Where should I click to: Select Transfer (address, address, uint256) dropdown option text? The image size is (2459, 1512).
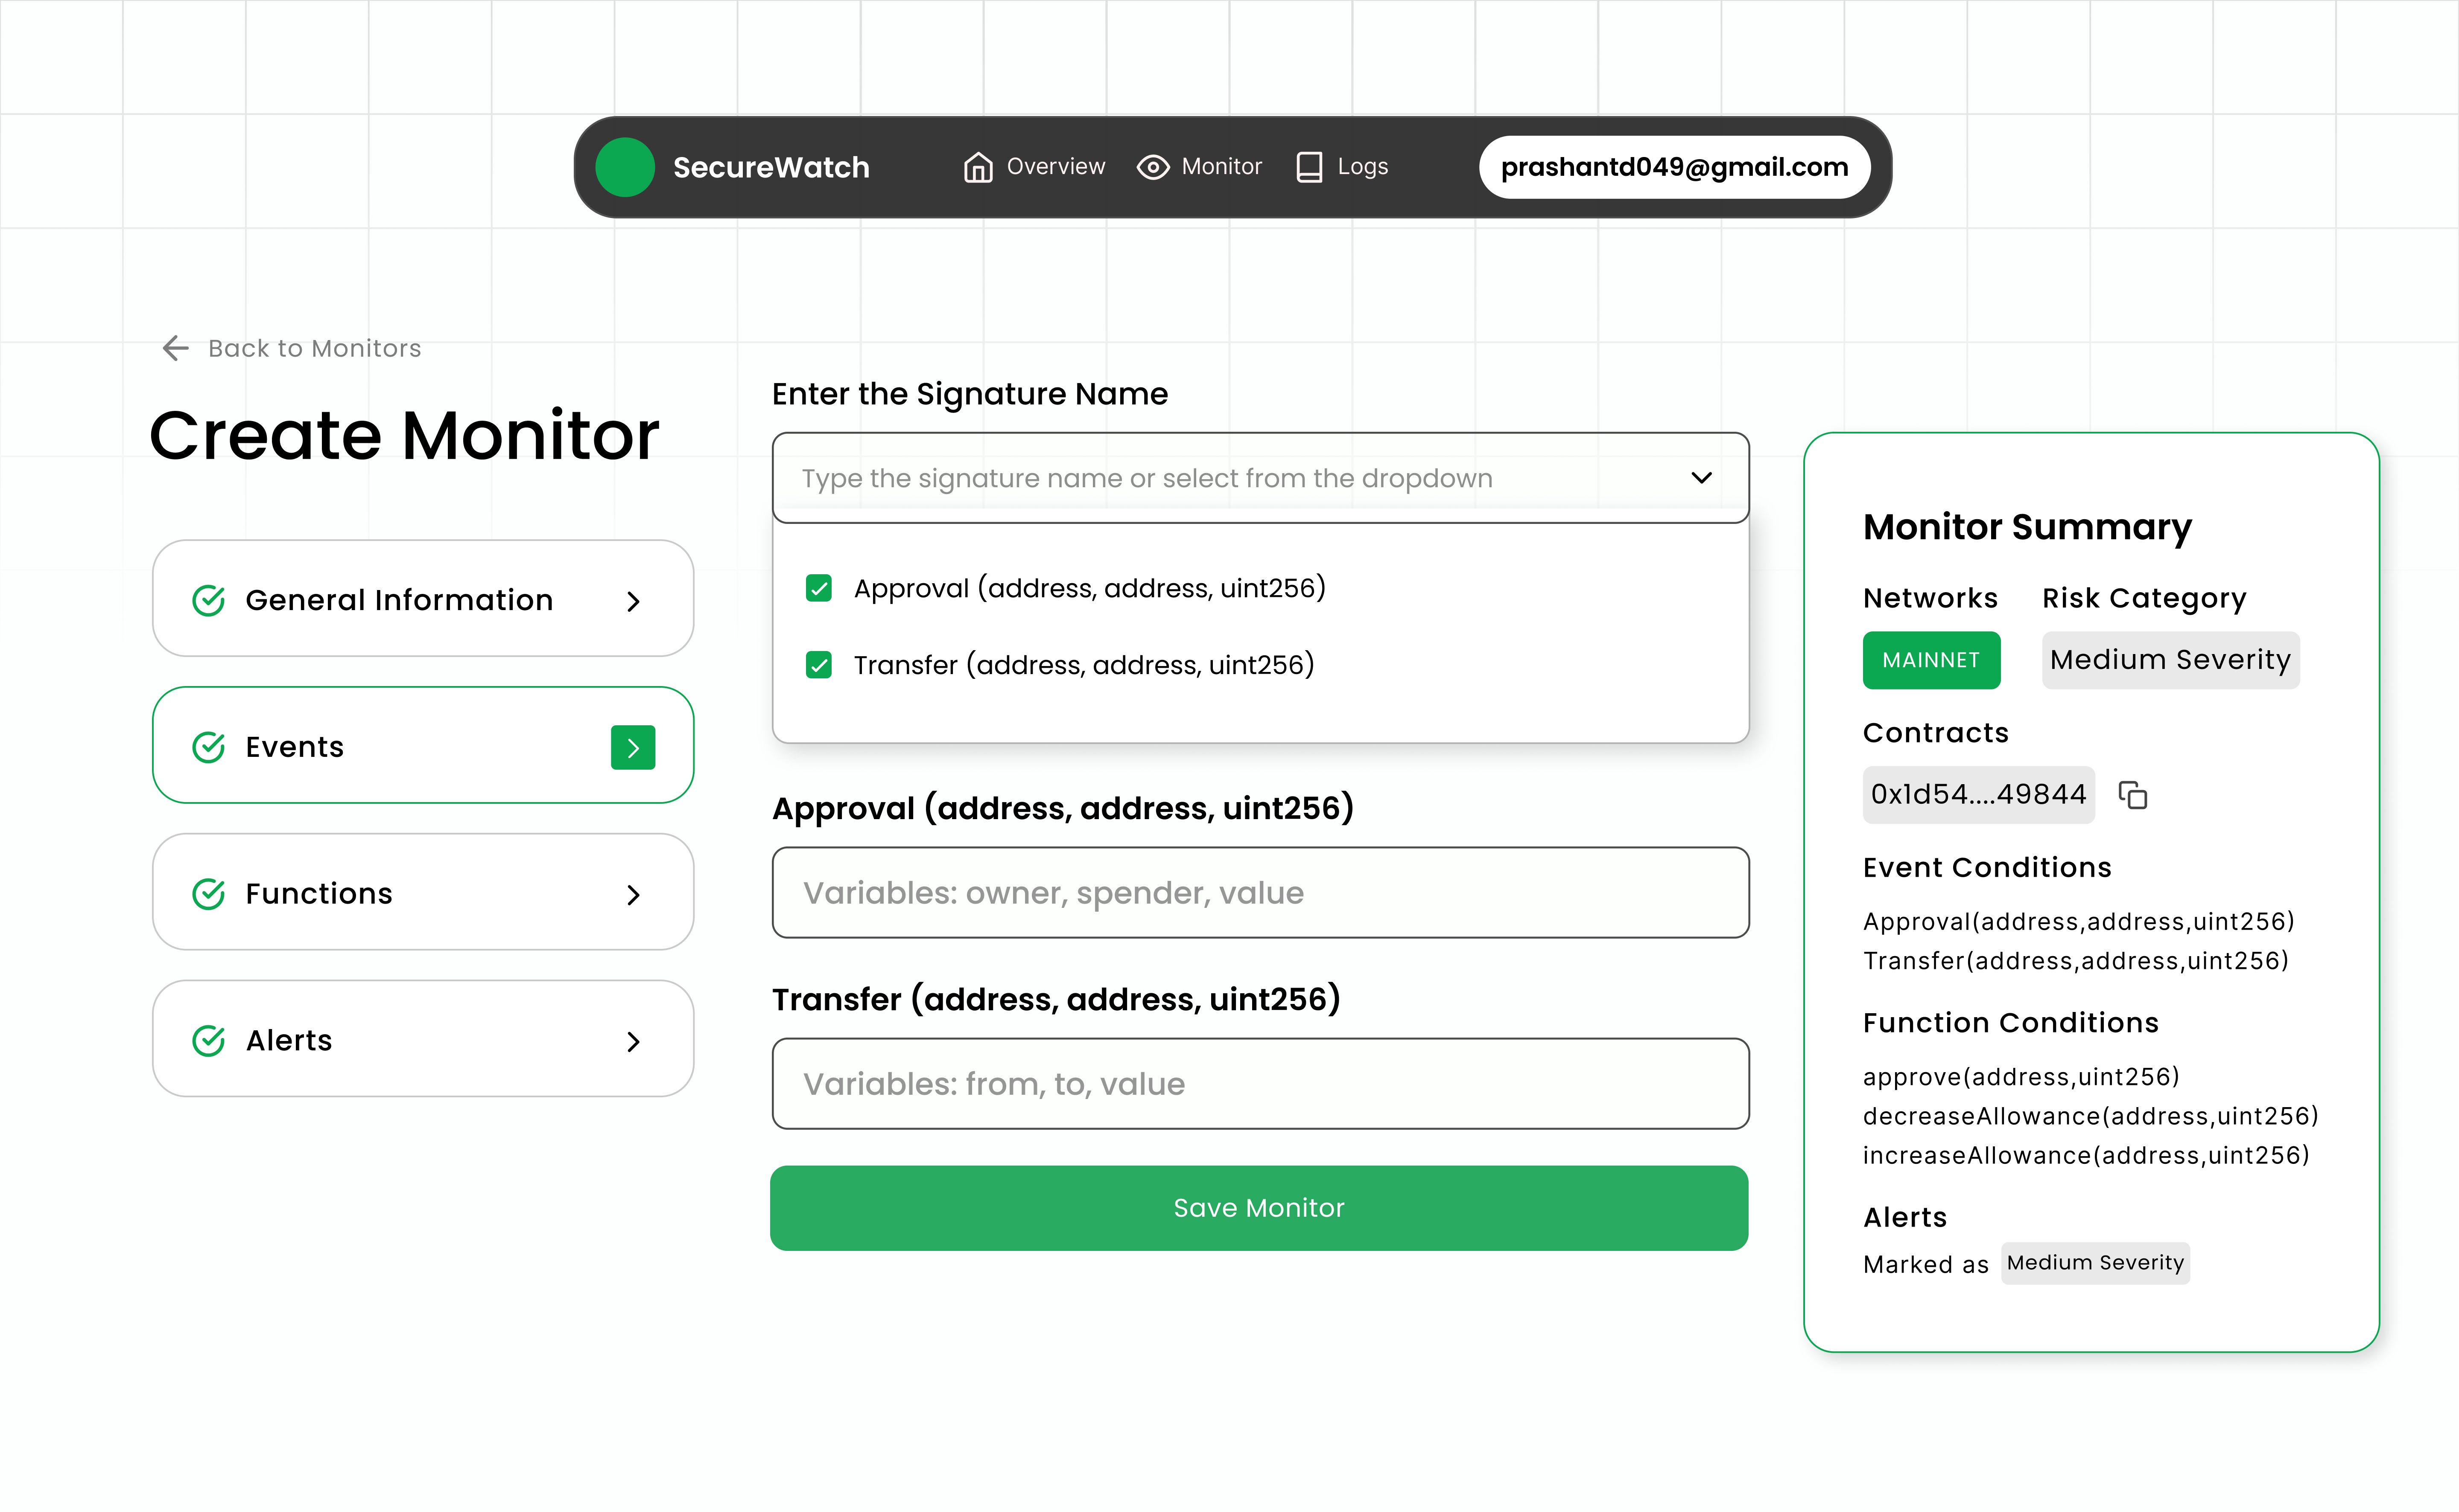pyautogui.click(x=1083, y=665)
